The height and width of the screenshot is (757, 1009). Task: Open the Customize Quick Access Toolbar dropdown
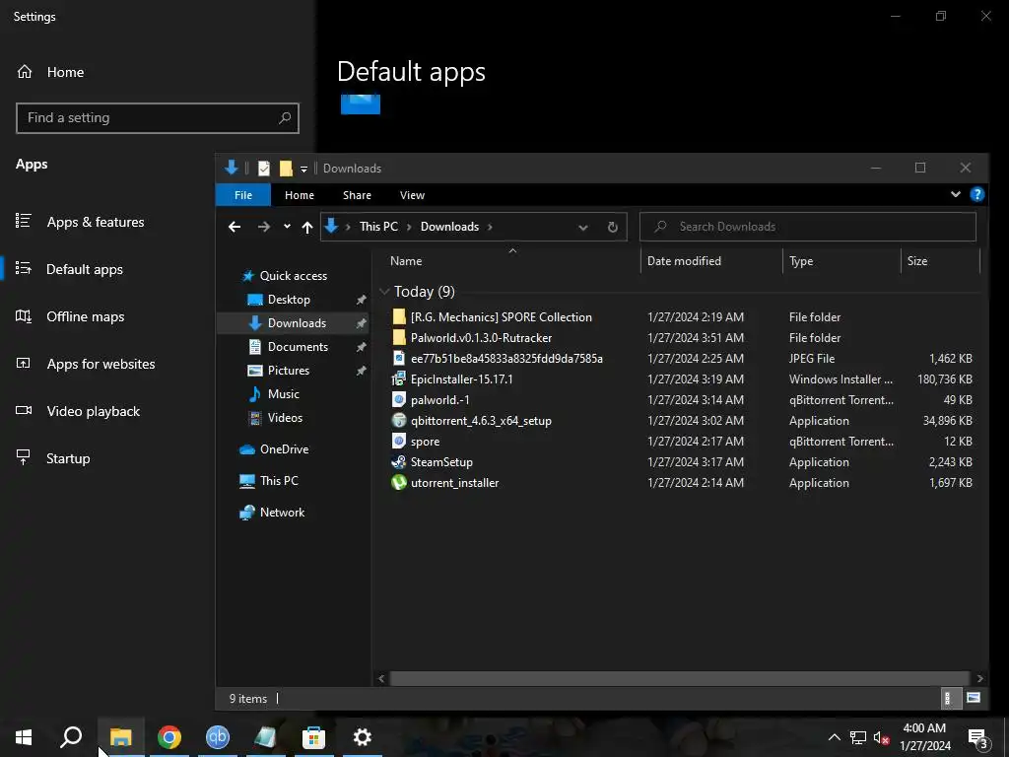pyautogui.click(x=303, y=169)
